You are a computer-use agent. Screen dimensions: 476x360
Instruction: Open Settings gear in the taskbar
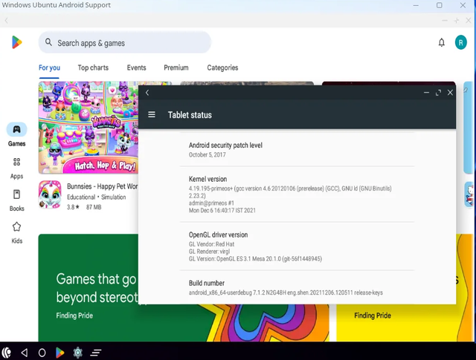click(77, 353)
